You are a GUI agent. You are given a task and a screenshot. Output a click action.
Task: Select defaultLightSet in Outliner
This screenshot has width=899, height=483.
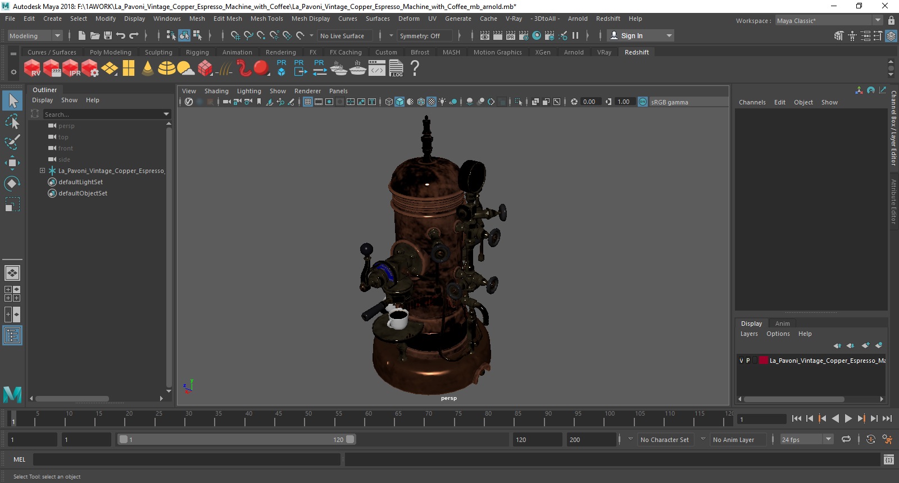point(80,182)
